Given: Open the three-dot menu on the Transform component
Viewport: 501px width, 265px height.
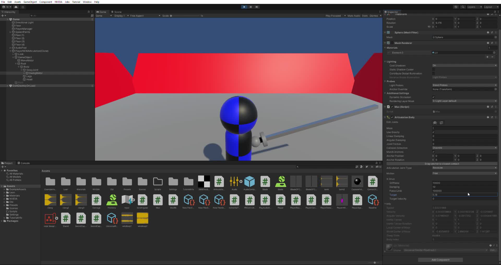Looking at the screenshot, I should [496, 14].
